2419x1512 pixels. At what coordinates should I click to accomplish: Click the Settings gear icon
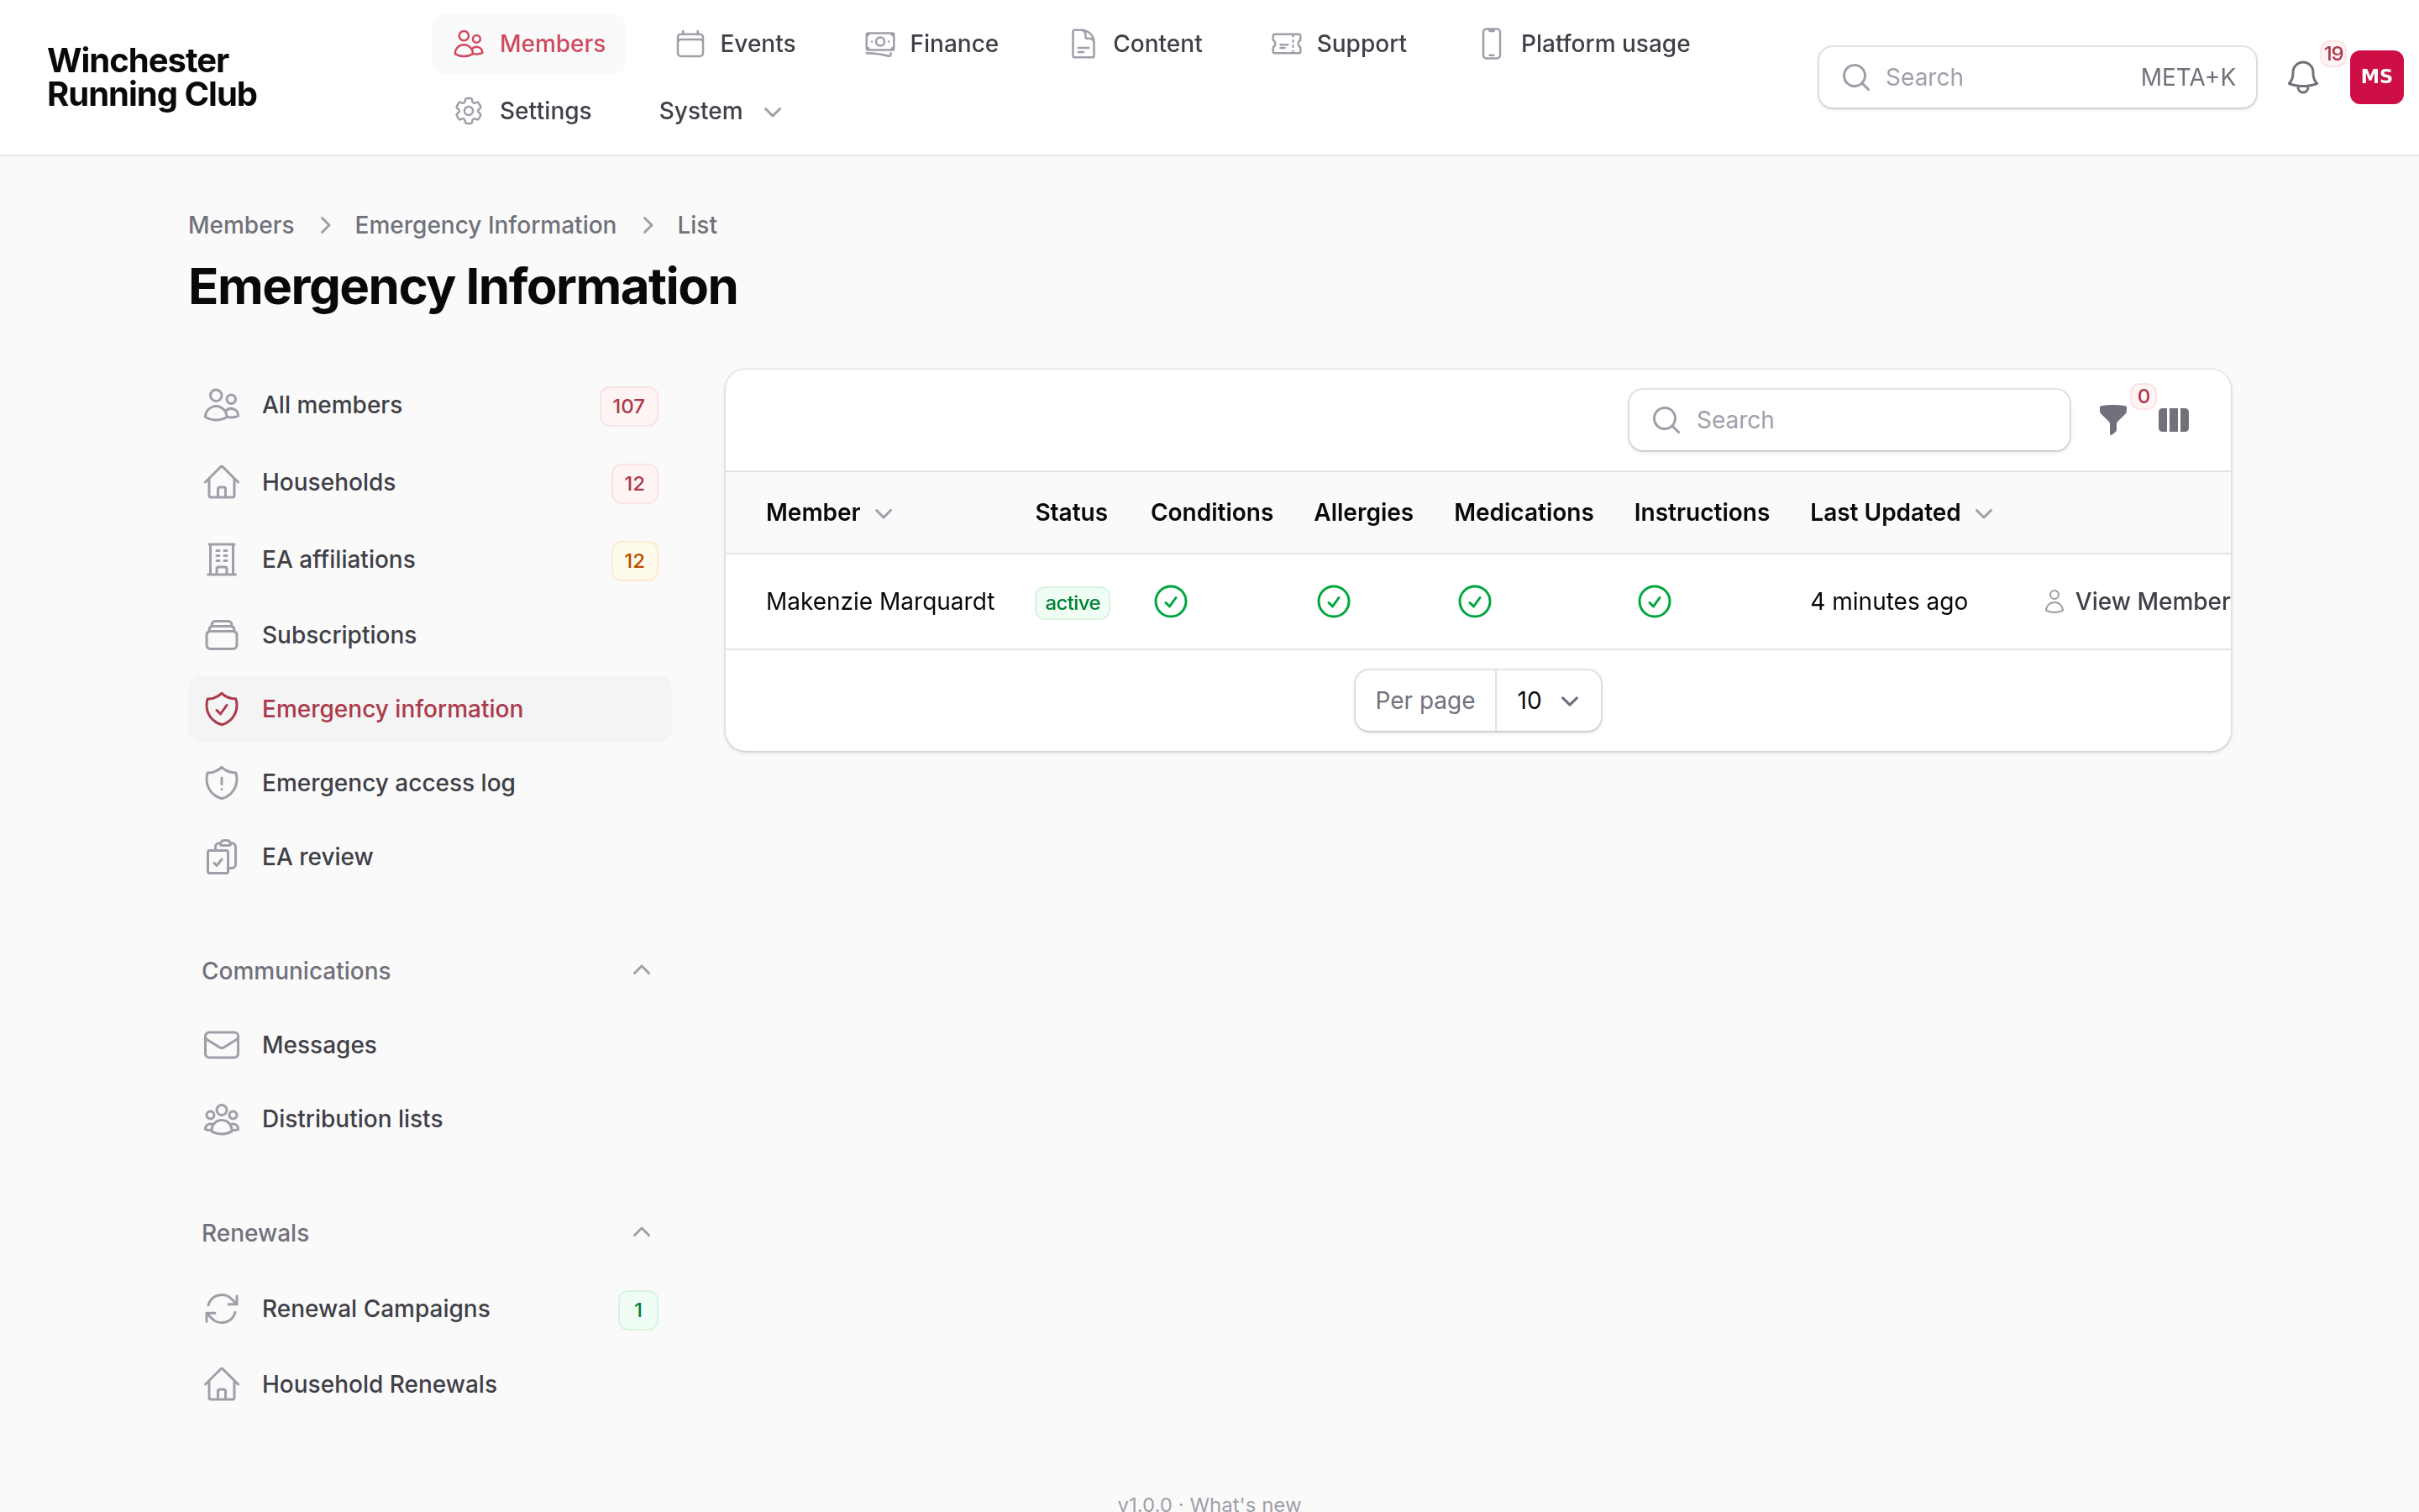[469, 111]
